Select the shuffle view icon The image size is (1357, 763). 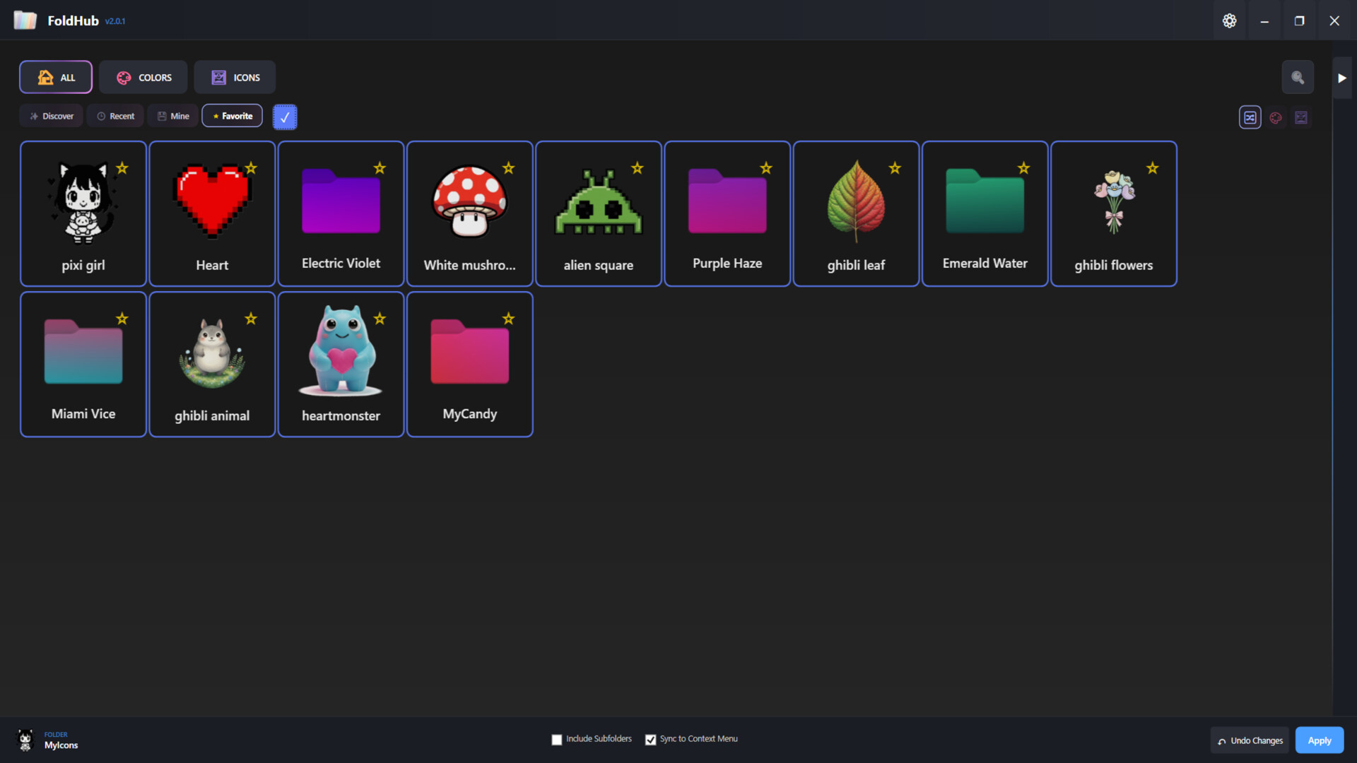tap(1250, 117)
